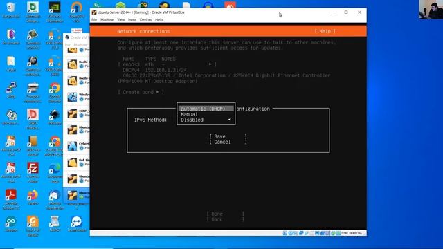Select the Kali Linux VM in VirtualBox Manager

77,163
